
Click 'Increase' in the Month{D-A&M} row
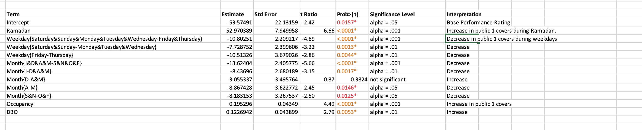point(457,79)
